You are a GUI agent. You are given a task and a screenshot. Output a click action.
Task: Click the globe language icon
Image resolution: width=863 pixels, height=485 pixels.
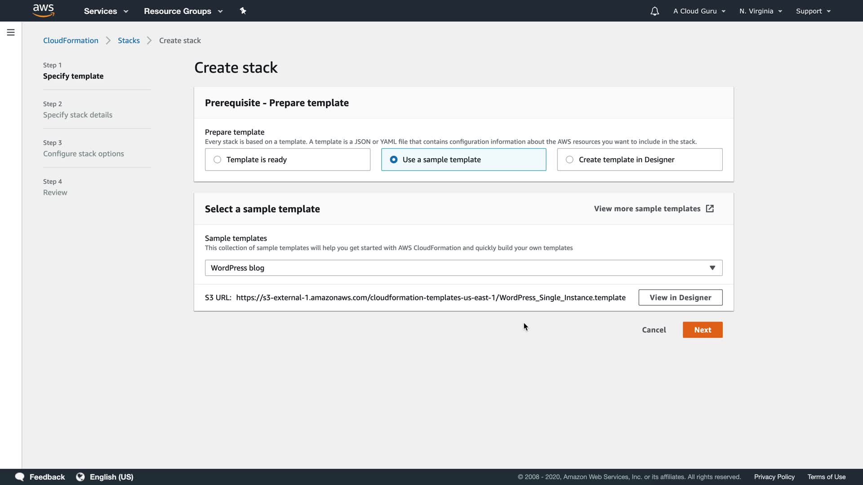coord(80,477)
